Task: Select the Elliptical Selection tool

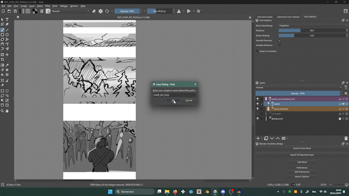Action: tap(7, 91)
